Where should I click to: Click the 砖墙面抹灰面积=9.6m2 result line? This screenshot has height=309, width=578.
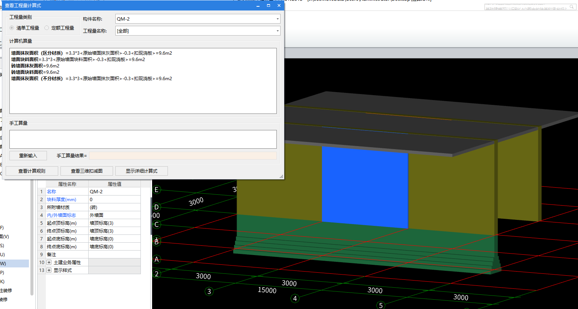point(35,66)
